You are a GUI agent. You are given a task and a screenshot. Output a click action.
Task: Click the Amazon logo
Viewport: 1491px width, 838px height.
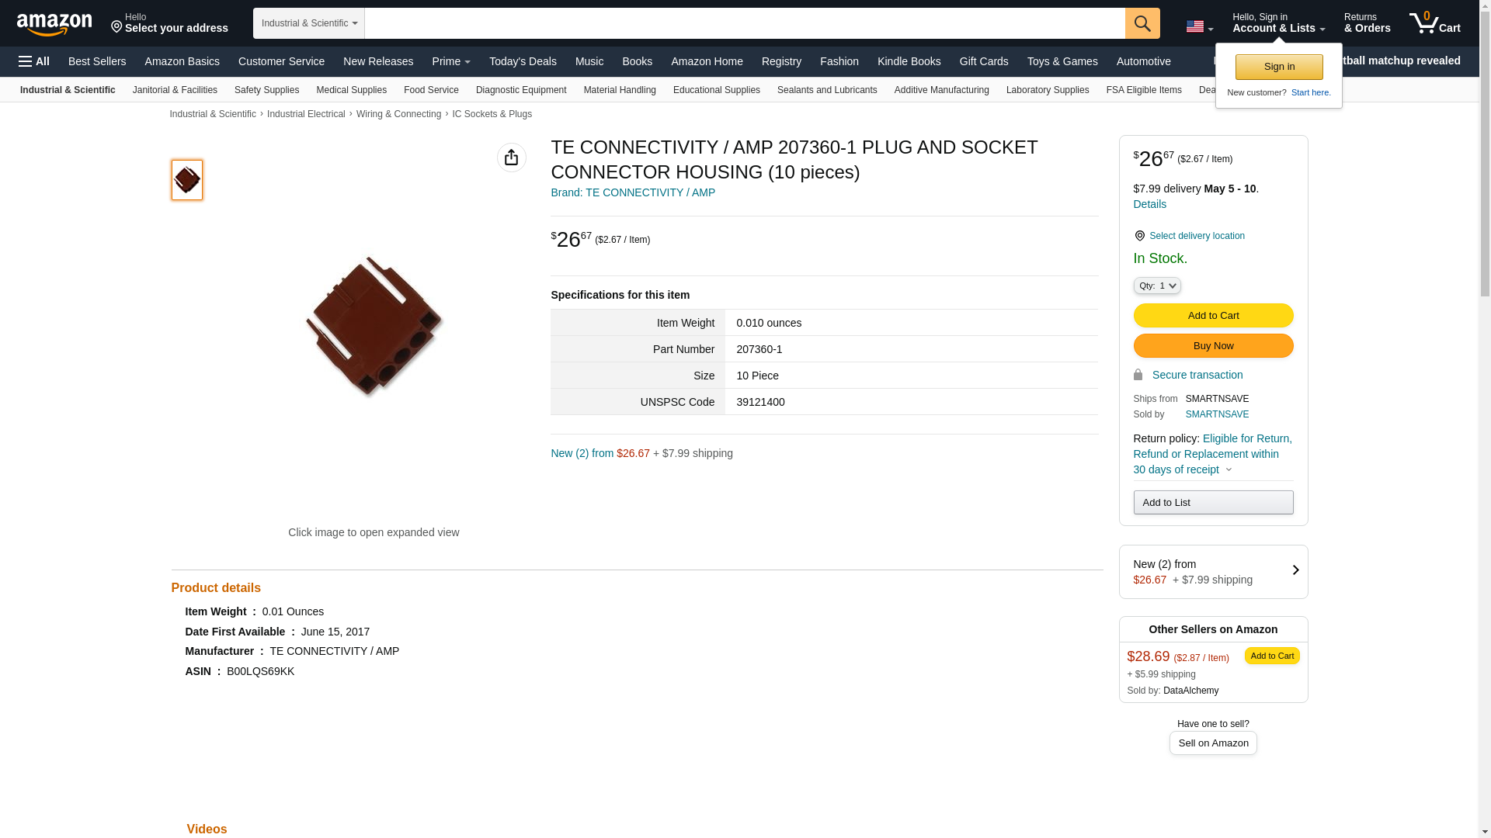pos(54,24)
